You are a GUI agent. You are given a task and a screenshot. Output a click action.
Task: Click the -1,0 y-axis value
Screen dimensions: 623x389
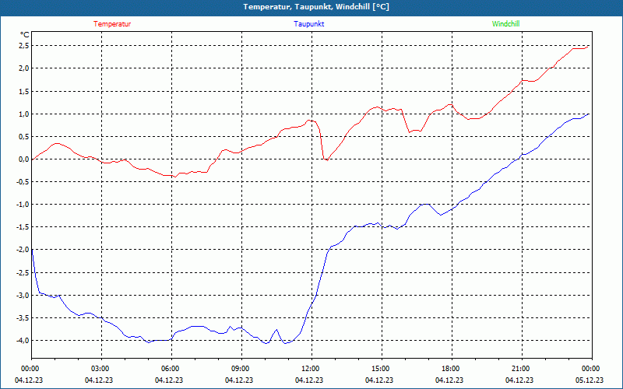23,205
